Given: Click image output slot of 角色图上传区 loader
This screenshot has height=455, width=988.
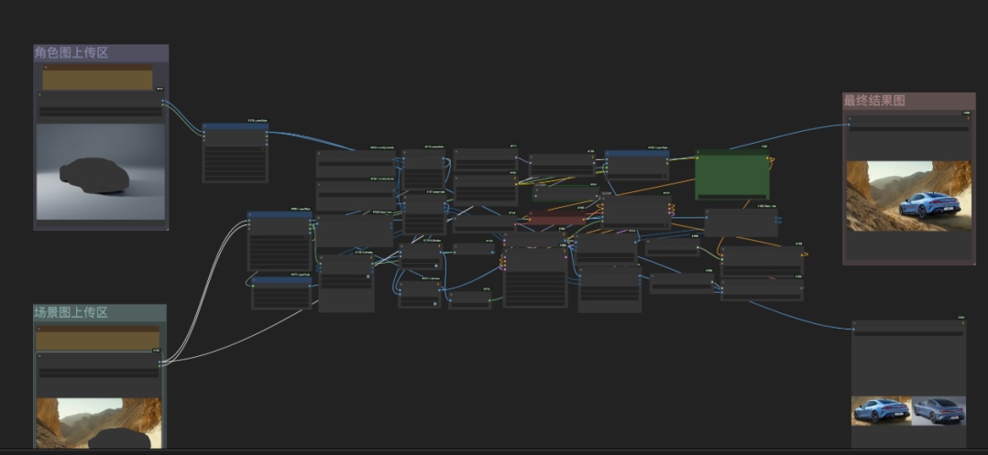Looking at the screenshot, I should tap(162, 102).
